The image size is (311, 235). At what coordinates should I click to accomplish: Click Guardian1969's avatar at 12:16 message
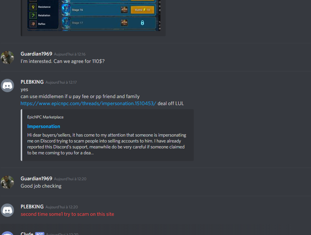click(x=7, y=58)
